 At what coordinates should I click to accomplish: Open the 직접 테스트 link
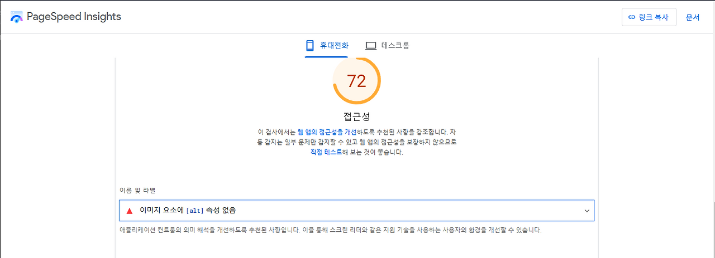click(326, 152)
